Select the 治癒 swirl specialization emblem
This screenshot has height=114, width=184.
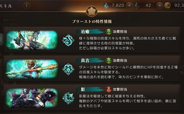[x=68, y=40]
